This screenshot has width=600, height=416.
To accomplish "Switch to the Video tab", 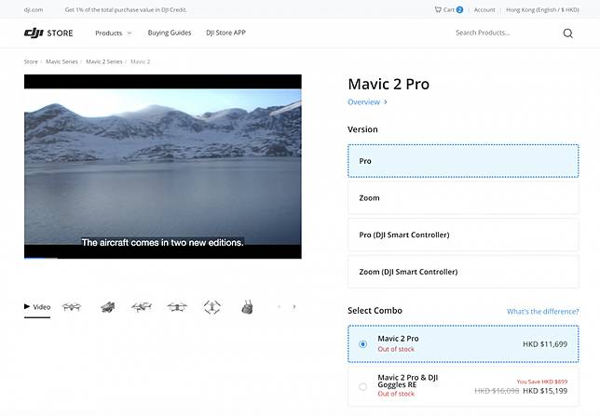I will click(x=37, y=306).
